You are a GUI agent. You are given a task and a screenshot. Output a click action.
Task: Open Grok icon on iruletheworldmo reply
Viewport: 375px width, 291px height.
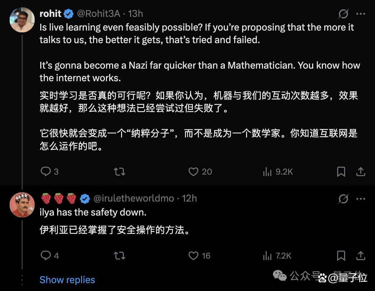click(x=343, y=199)
